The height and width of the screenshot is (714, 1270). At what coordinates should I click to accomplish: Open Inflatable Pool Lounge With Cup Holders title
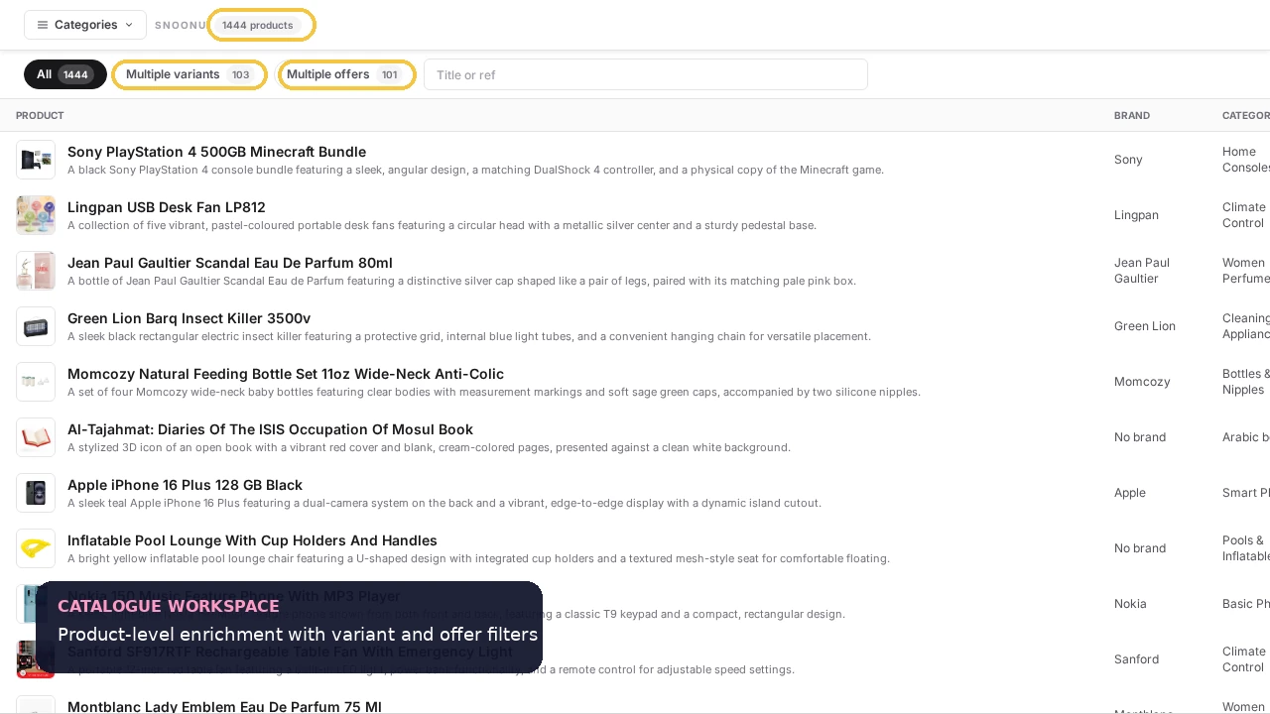pos(252,540)
